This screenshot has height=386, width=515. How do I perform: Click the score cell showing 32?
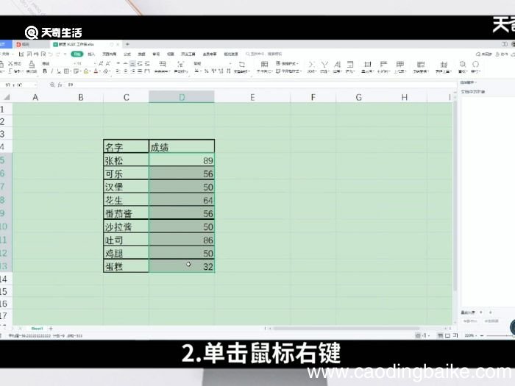click(182, 266)
